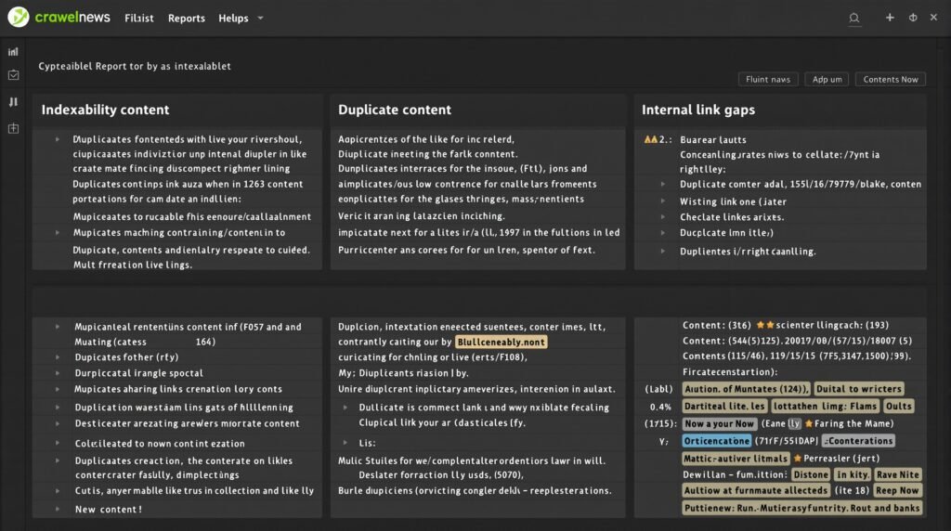Click the Oults tag
The width and height of the screenshot is (951, 531).
pos(898,406)
